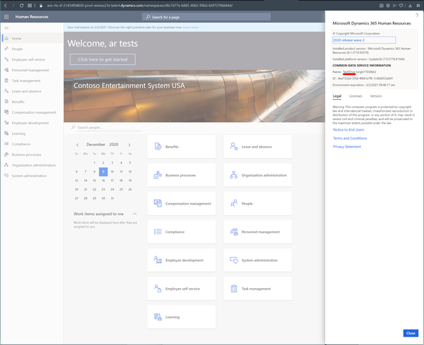The image size is (424, 345).
Task: Open Employee self service sidebar icon
Action: click(6, 59)
